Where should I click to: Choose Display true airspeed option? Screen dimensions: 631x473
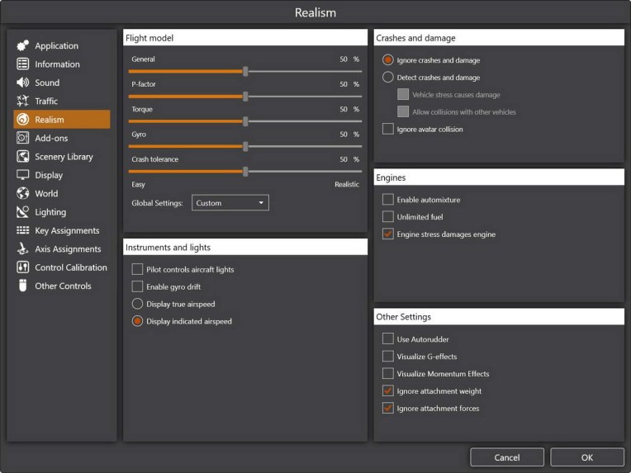click(138, 304)
